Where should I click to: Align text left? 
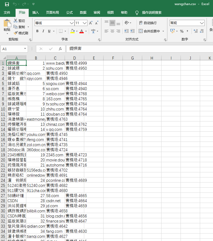[x=106, y=31]
